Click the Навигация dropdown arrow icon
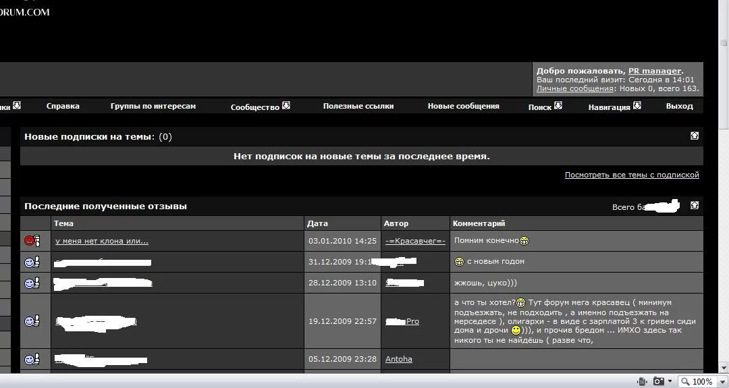Viewport: 729px width, 388px height. click(637, 105)
